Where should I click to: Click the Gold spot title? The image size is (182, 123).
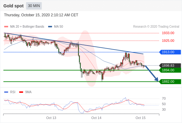point(14,6)
